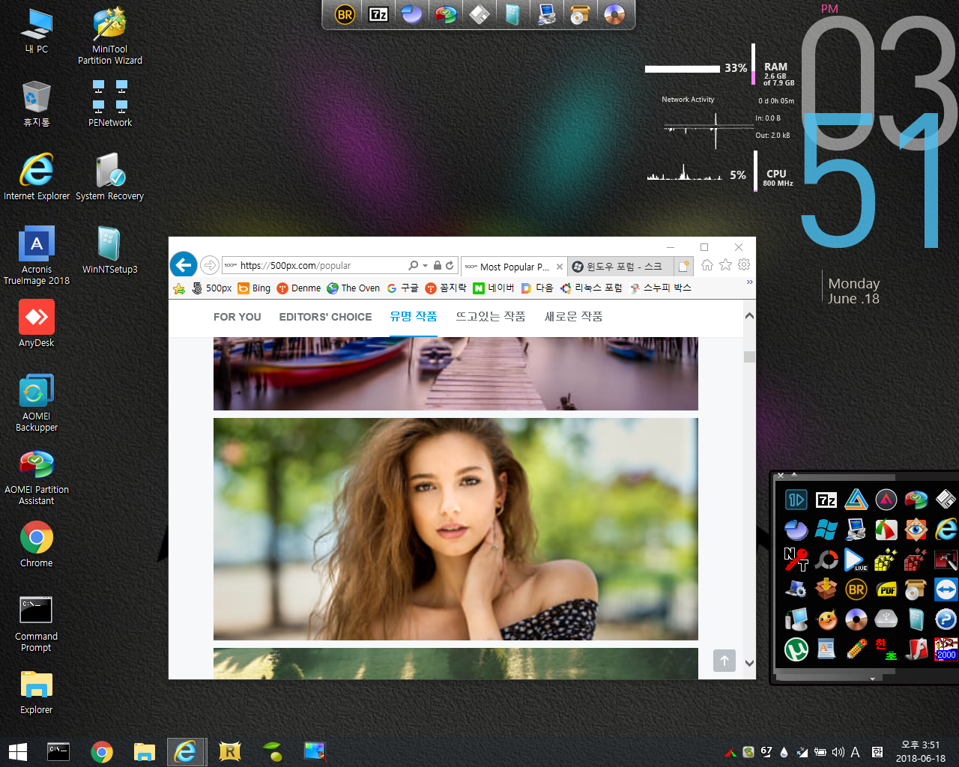
Task: Collapse the launcher panel with up arrow
Action: (x=794, y=474)
